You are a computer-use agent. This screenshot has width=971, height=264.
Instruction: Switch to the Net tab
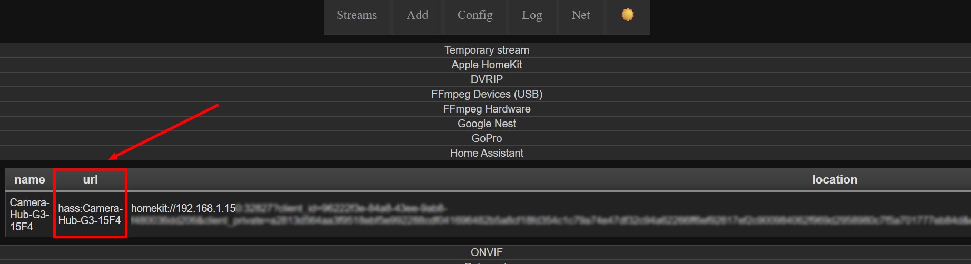[581, 15]
